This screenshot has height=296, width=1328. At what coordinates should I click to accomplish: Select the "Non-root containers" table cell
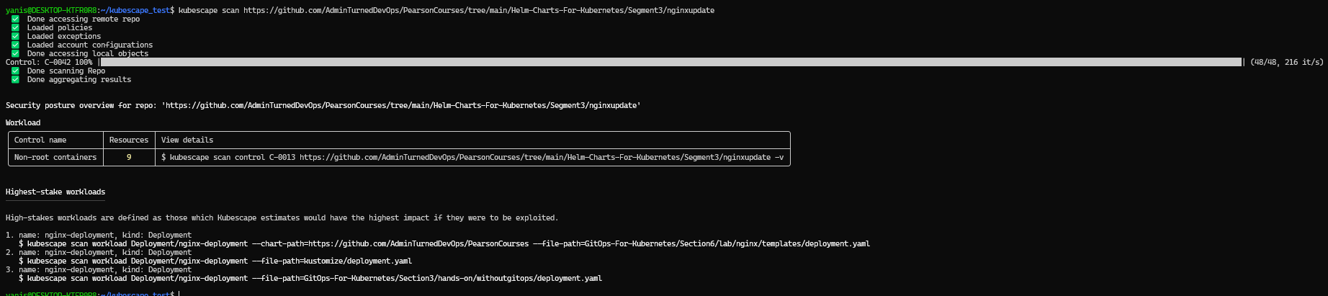pyautogui.click(x=55, y=158)
